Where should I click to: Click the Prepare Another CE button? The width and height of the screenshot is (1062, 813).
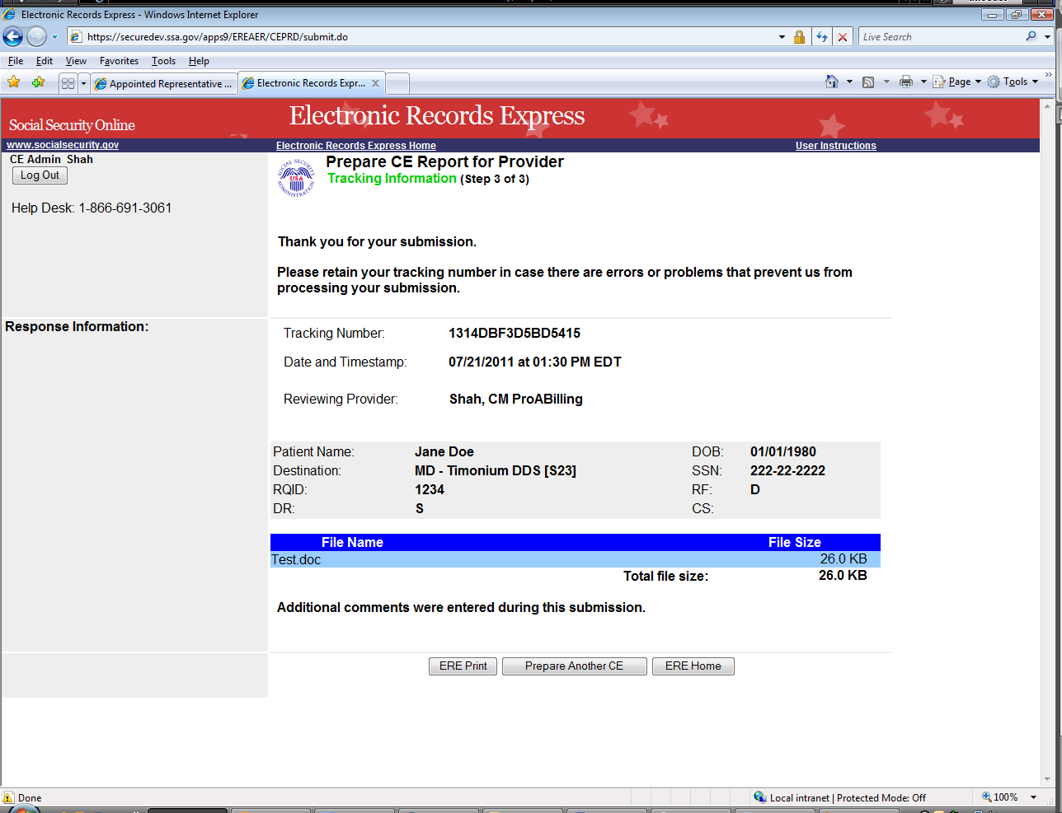pos(574,666)
